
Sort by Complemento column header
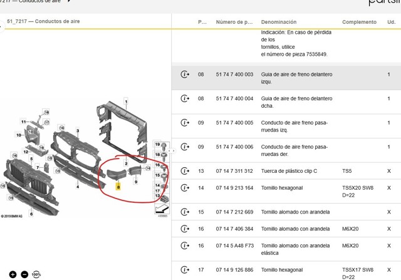point(359,22)
